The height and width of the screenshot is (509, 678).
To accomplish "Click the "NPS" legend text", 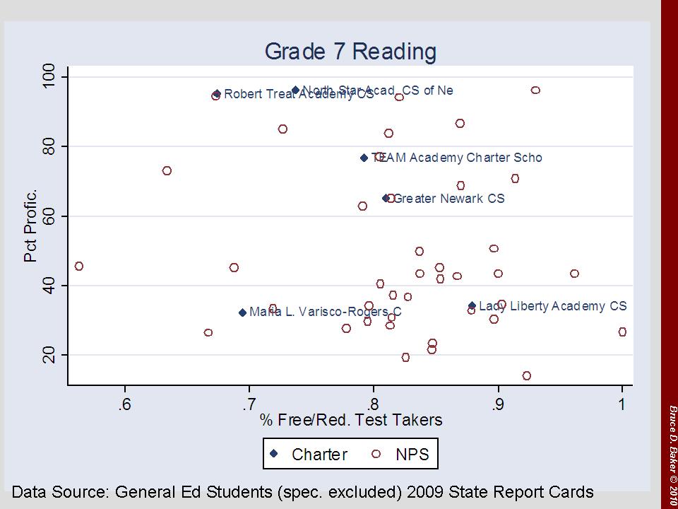I will 412,454.
